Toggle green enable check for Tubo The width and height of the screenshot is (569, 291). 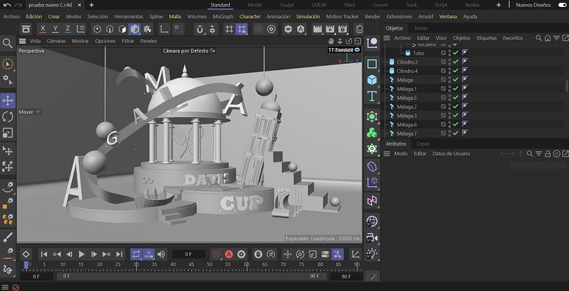pos(455,53)
